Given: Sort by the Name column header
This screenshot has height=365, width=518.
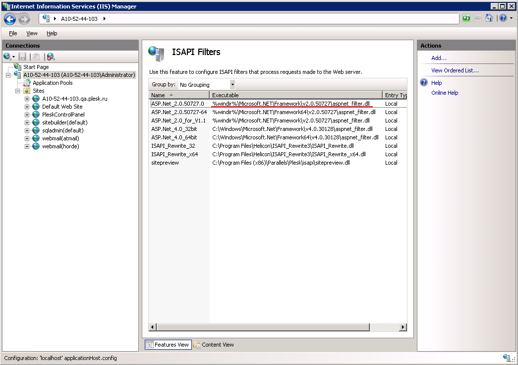Looking at the screenshot, I should [x=179, y=95].
